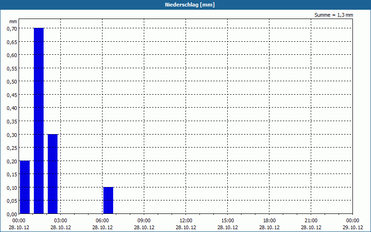Click the Summe = 1,3 mm label
Screen dimensions: 371x232
(333, 15)
